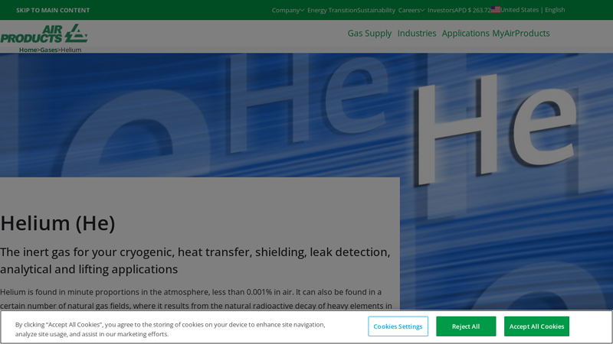Viewport: 613px width, 344px height.
Task: Click Reject All cookies button
Action: [x=466, y=326]
